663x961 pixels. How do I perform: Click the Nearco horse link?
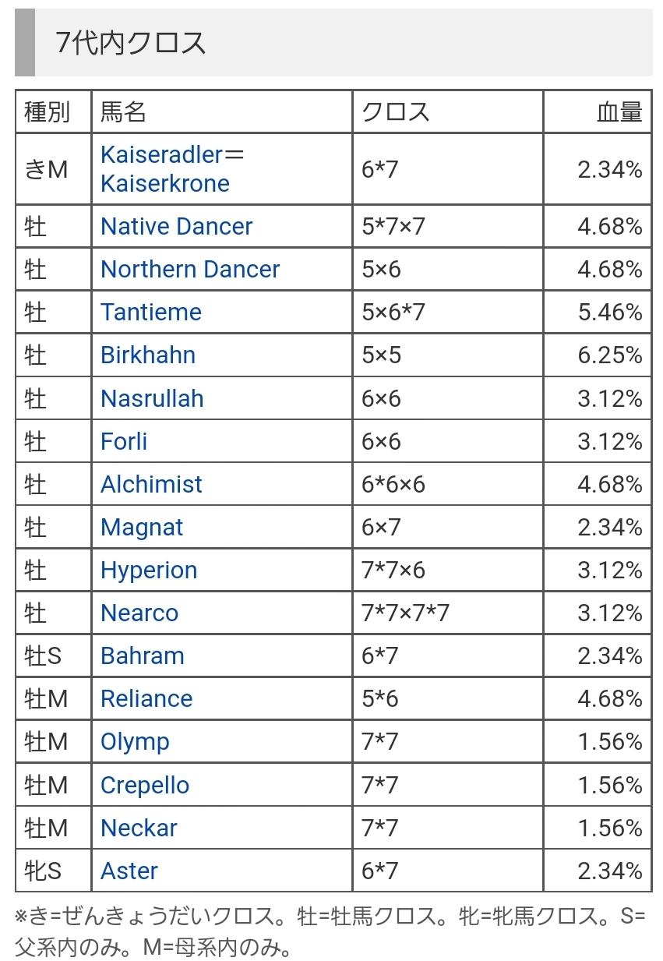pos(139,613)
